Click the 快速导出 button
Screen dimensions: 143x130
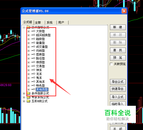point(118,89)
